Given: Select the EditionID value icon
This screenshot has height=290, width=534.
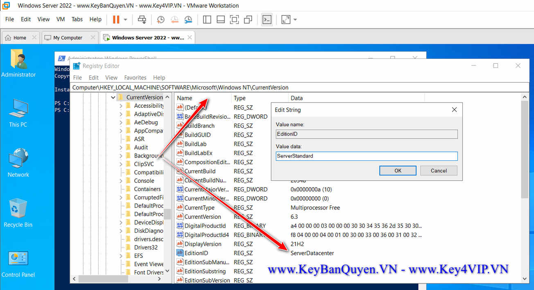Looking at the screenshot, I should (x=180, y=253).
